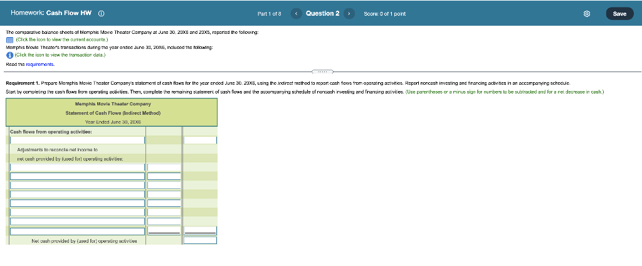Click 'Click the icon to view the current accounts' text
The width and height of the screenshot is (642, 266).
(62, 40)
